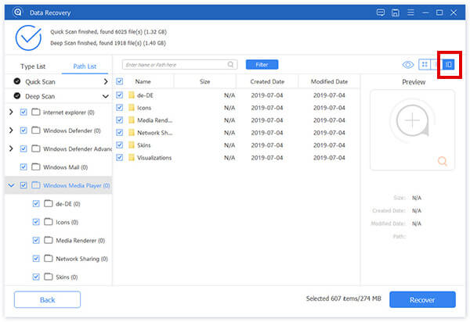Select the de-DE (0) tree item
The width and height of the screenshot is (470, 322).
tap(68, 204)
